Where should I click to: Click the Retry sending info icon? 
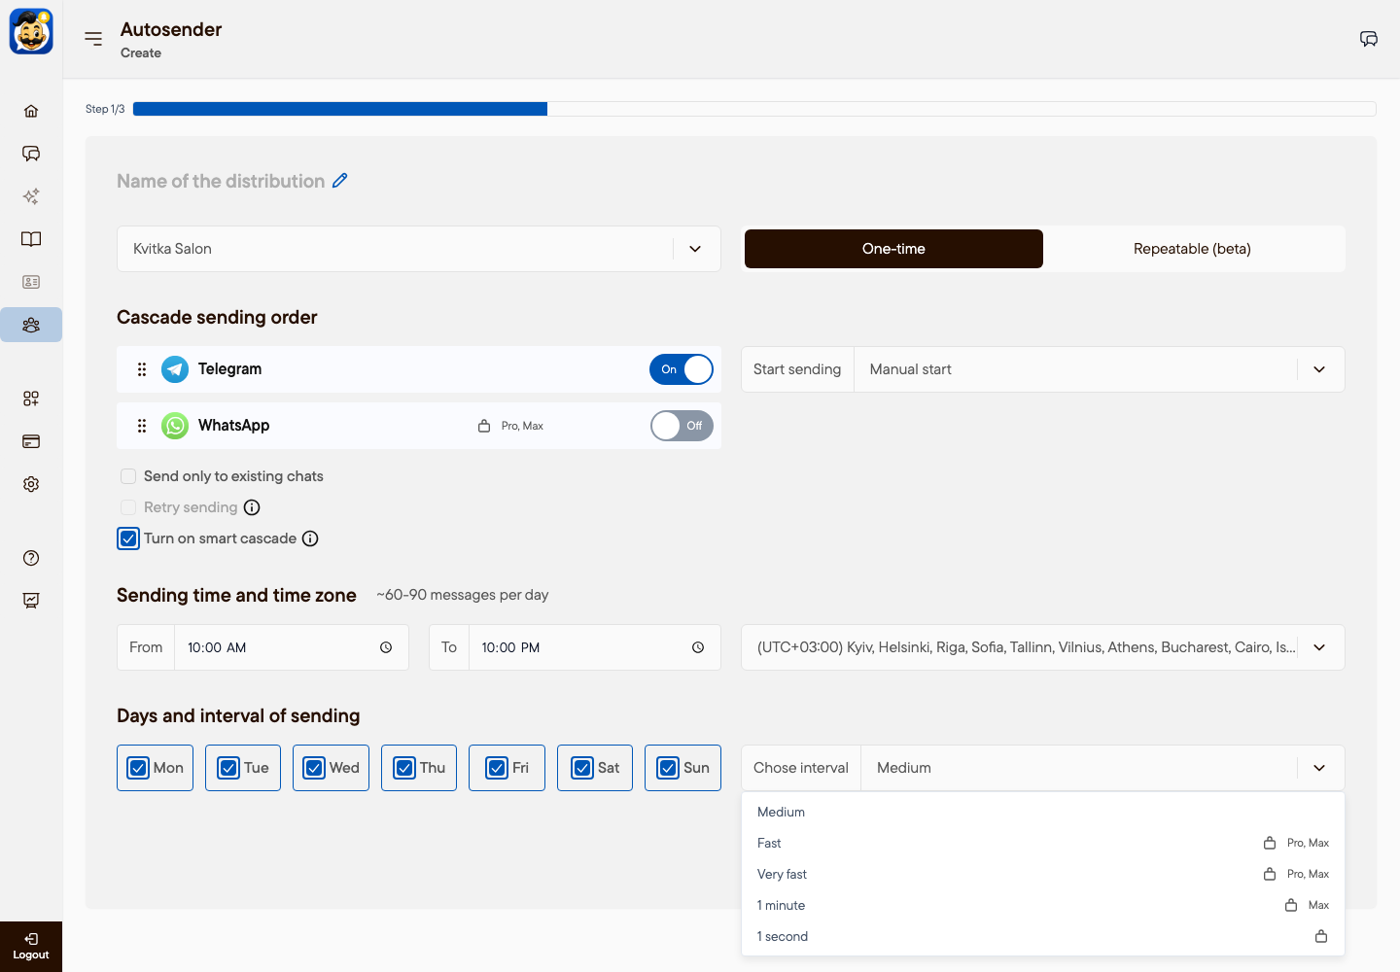point(252,507)
